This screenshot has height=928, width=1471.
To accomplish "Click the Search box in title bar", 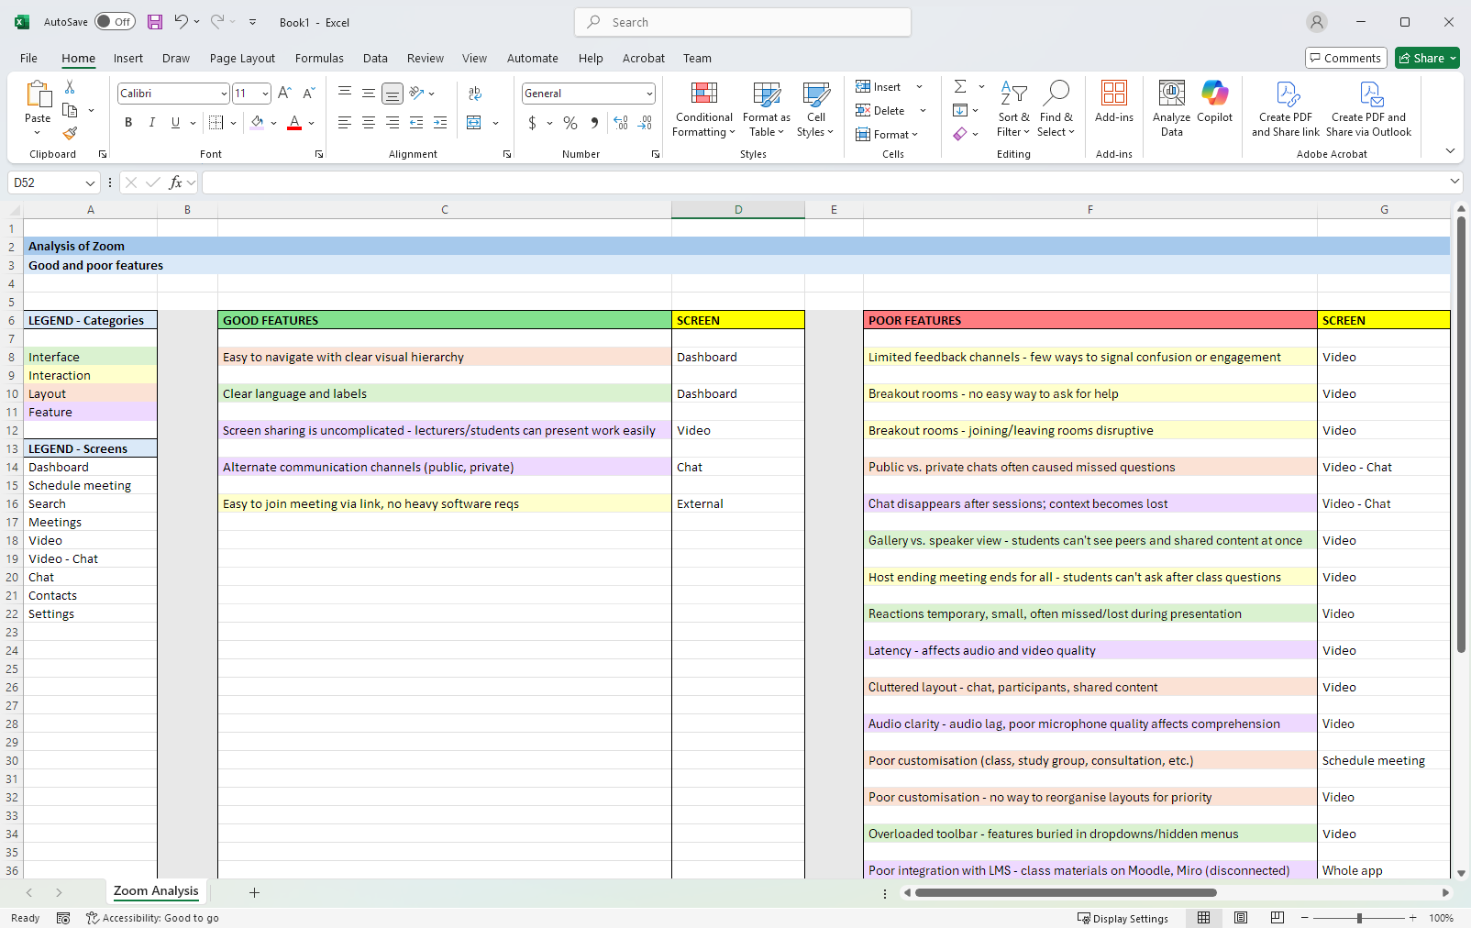I will point(743,22).
